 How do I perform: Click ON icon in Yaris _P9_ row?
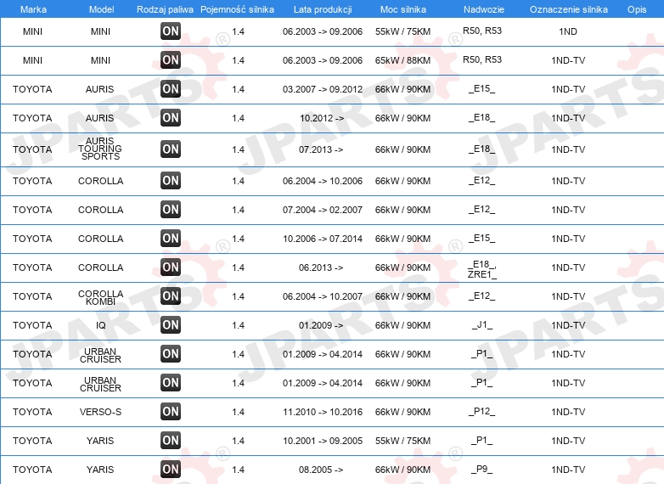coord(171,470)
